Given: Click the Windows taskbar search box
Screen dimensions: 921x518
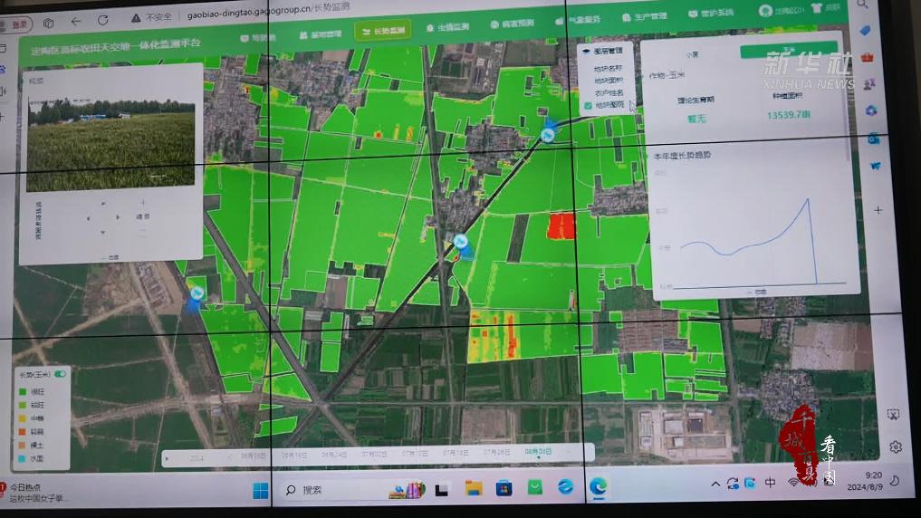Looking at the screenshot, I should [x=335, y=490].
